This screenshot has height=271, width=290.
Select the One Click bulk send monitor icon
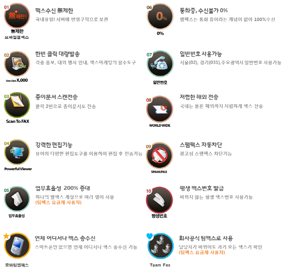(17, 64)
